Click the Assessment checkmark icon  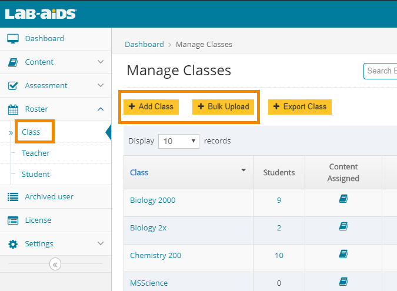pos(13,86)
